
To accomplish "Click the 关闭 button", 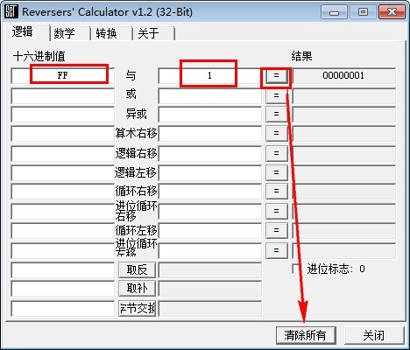I will pyautogui.click(x=374, y=335).
